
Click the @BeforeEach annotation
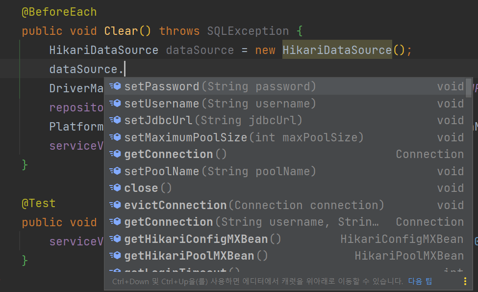(x=59, y=12)
